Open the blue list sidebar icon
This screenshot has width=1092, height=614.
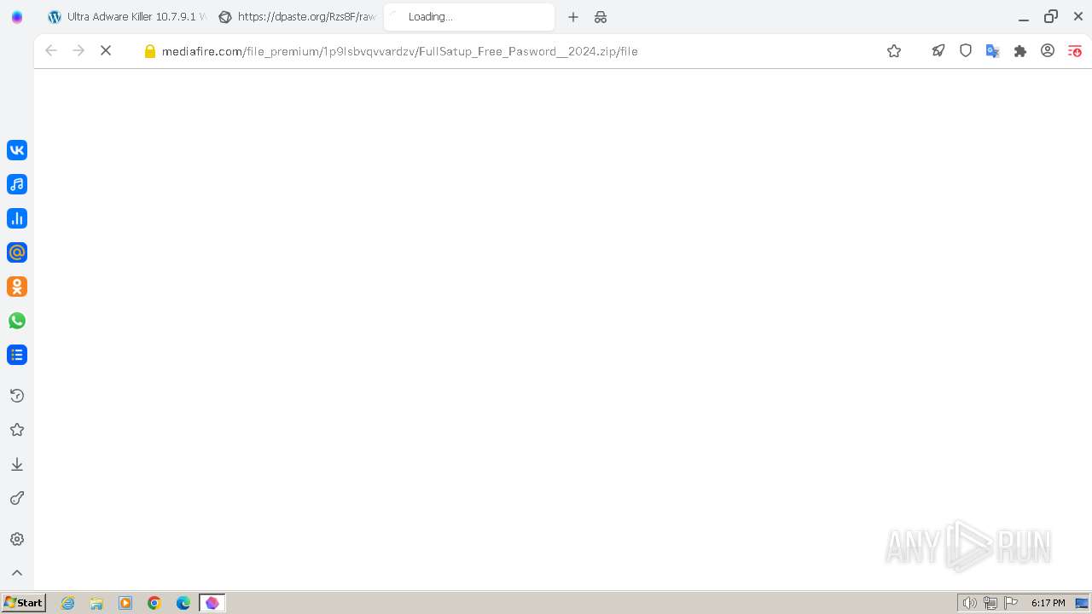pos(17,355)
